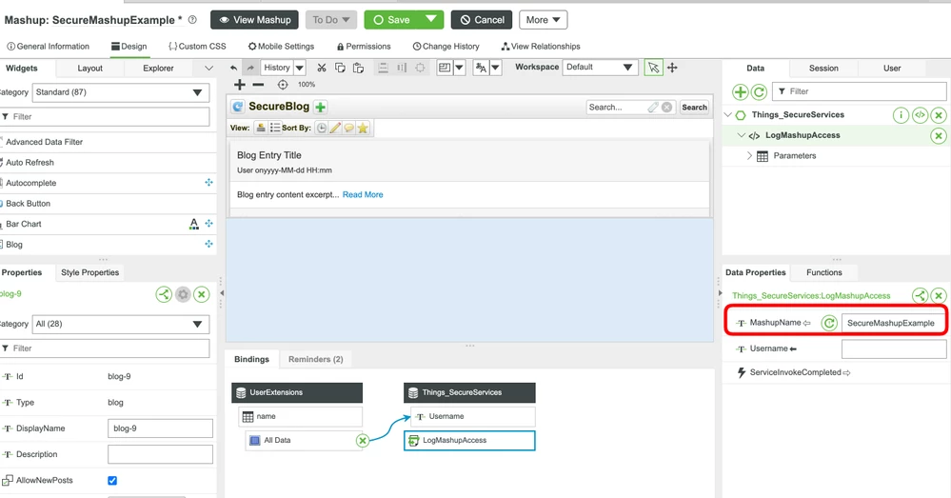Sort blog by comments bubble icon
This screenshot has height=498, width=951.
348,128
